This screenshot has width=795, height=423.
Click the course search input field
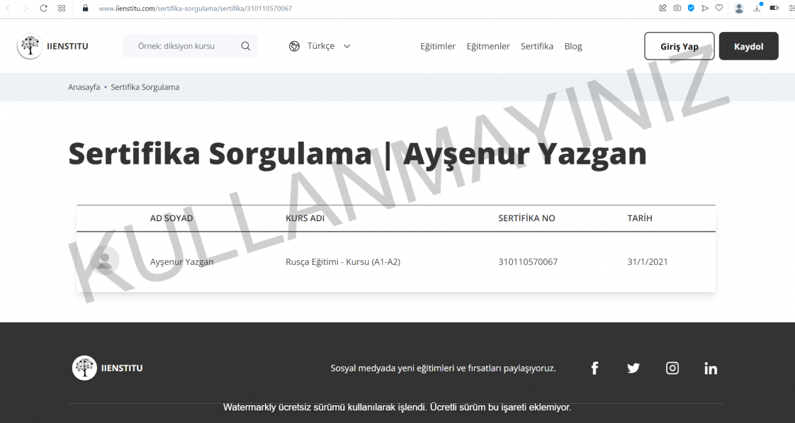coord(184,45)
